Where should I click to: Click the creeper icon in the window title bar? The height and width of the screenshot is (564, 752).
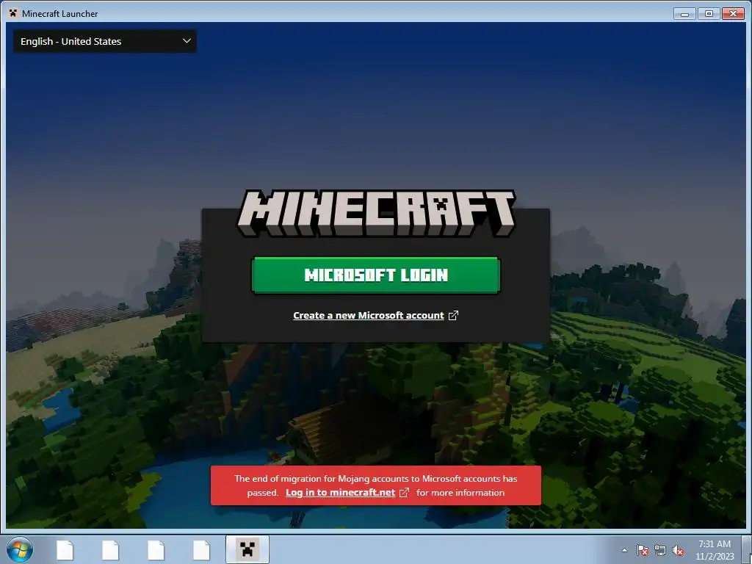(13, 13)
